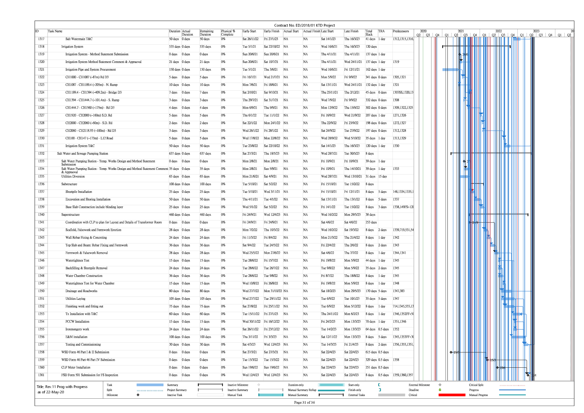584x413 pixels.
Task: Click the External Milestone diamond in legend
Action: tap(440, 385)
